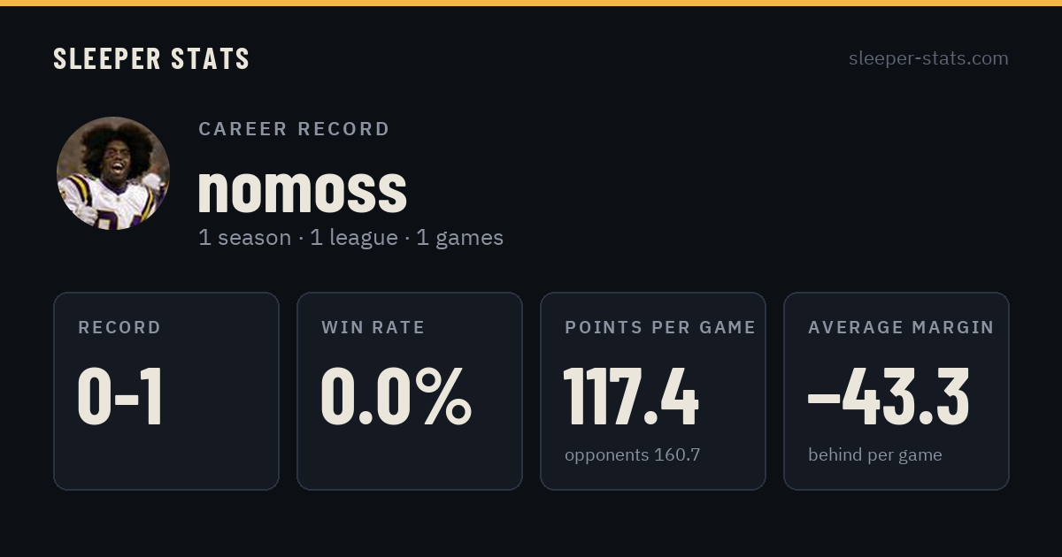The image size is (1062, 557).
Task: Click the Record stat card
Action: (x=166, y=391)
